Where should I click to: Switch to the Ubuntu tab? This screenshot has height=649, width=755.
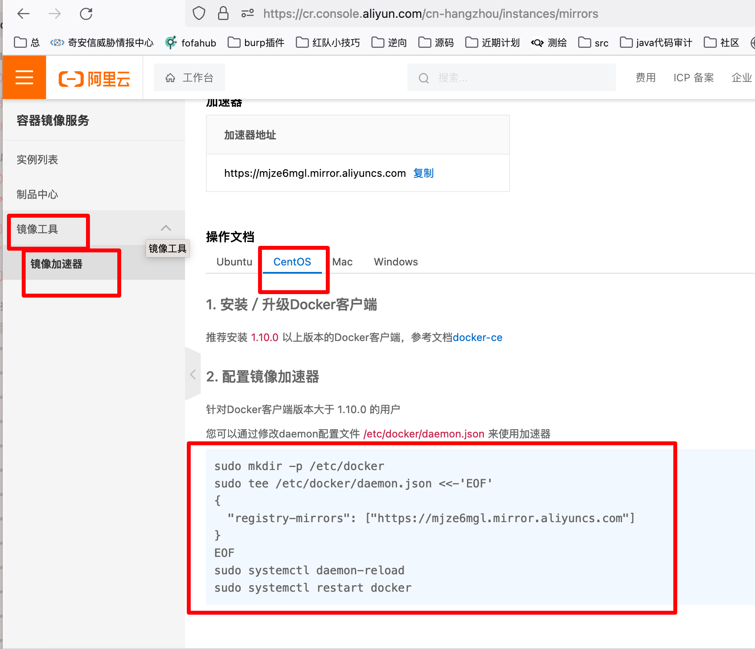coord(235,262)
